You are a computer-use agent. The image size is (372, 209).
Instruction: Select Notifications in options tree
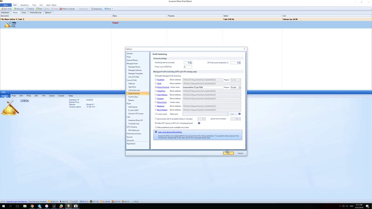point(133,107)
